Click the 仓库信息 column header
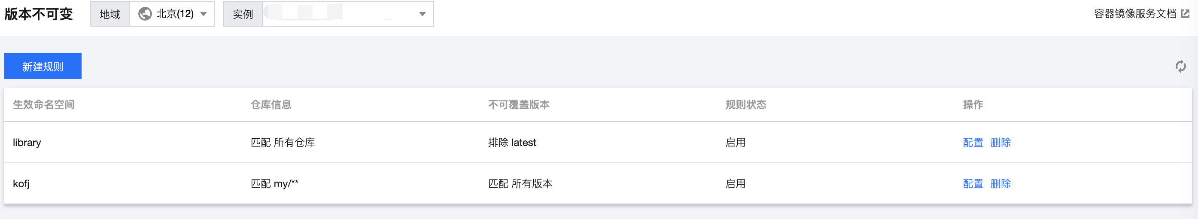The height and width of the screenshot is (219, 1198). click(271, 105)
